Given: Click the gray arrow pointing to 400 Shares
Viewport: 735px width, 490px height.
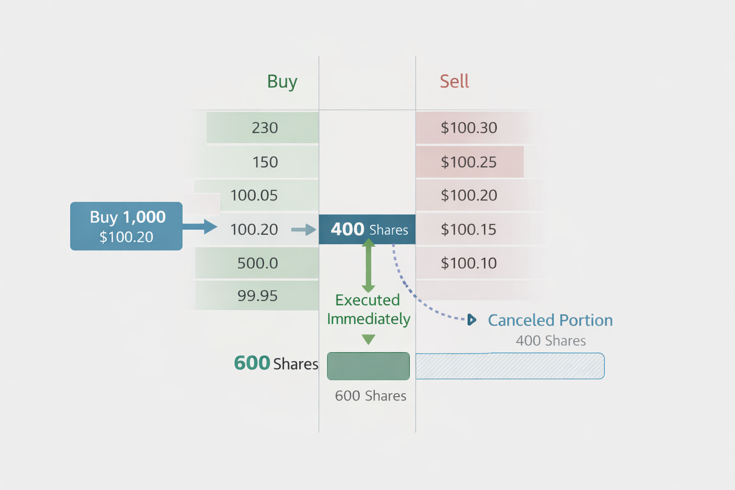Looking at the screenshot, I should [x=303, y=230].
